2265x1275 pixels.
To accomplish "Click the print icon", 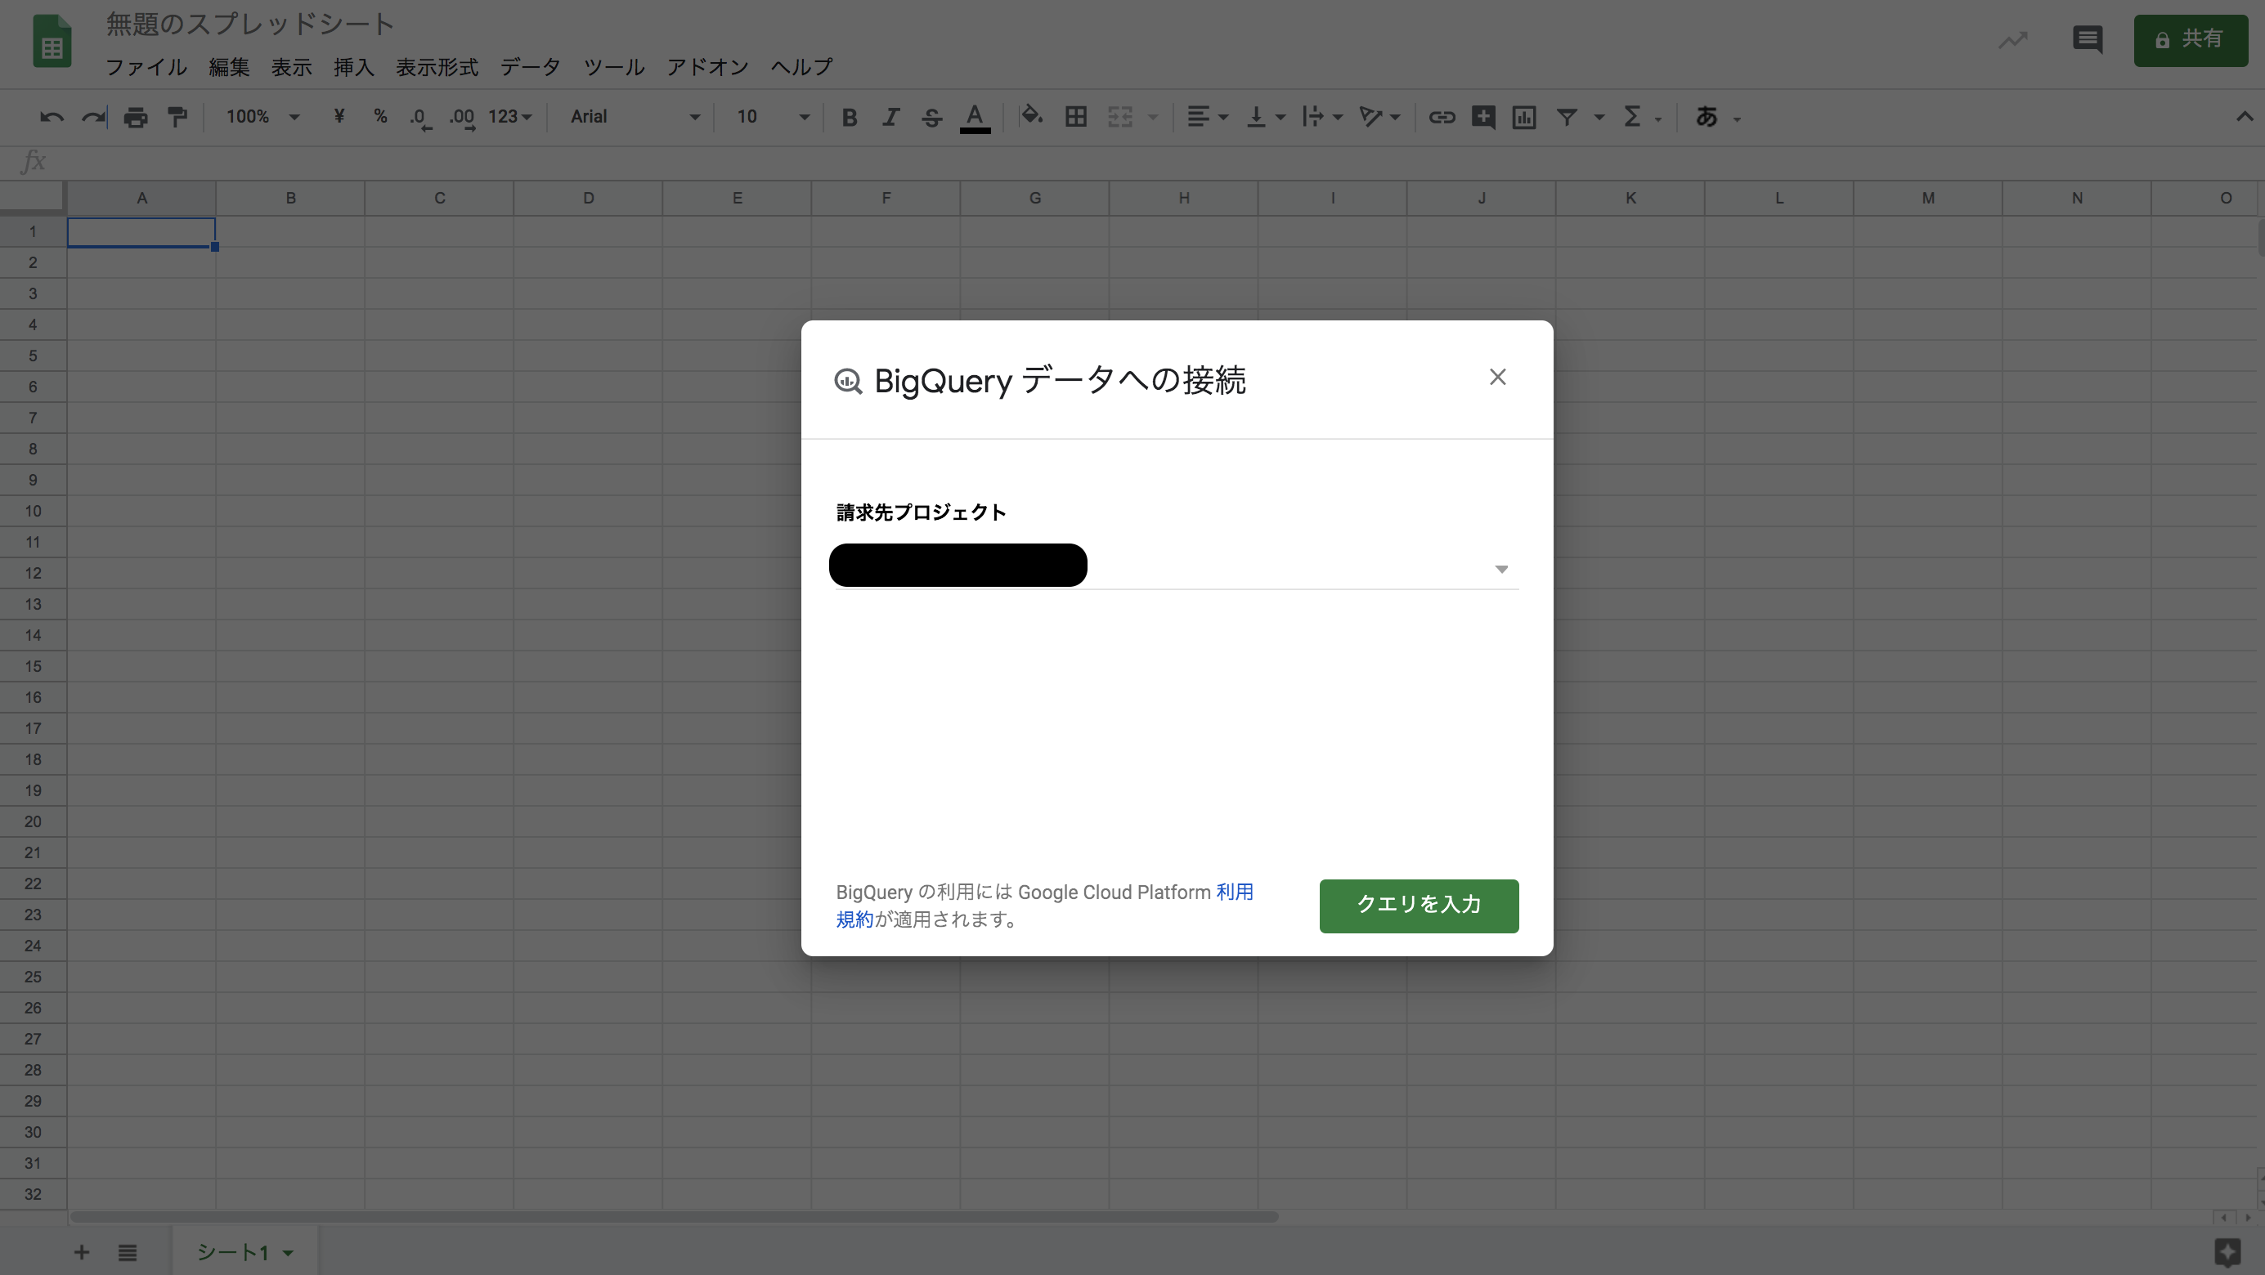I will [136, 117].
